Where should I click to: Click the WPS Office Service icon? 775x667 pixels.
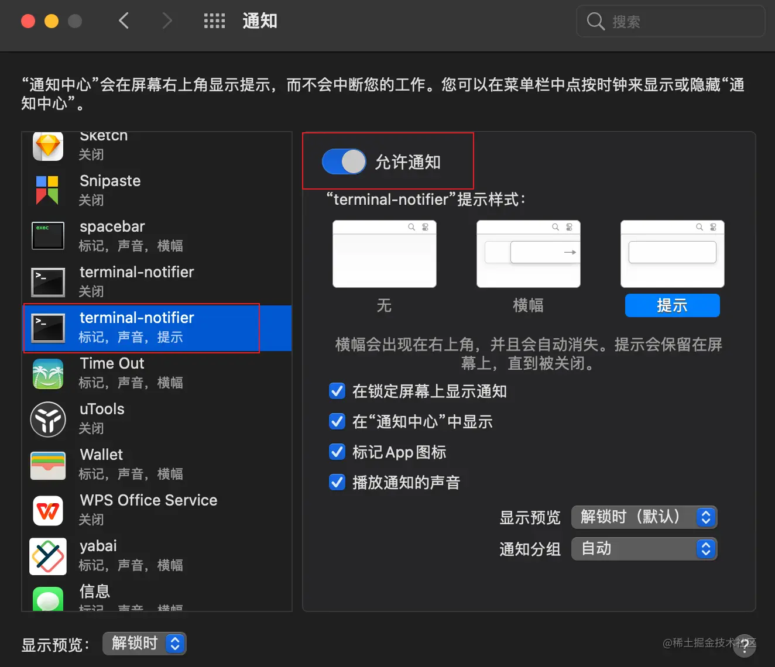click(48, 511)
